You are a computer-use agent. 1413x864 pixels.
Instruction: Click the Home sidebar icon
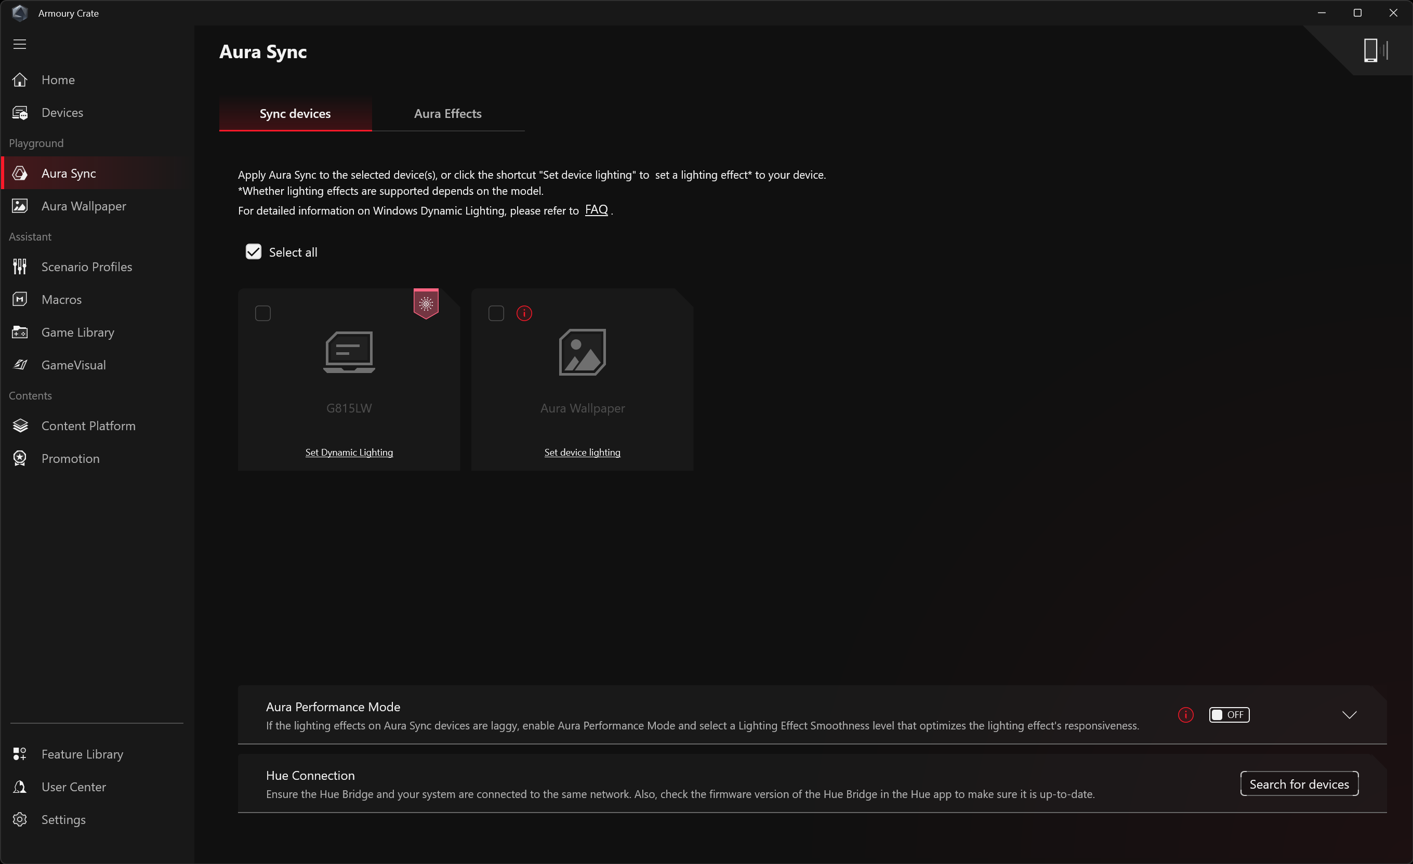(x=20, y=79)
